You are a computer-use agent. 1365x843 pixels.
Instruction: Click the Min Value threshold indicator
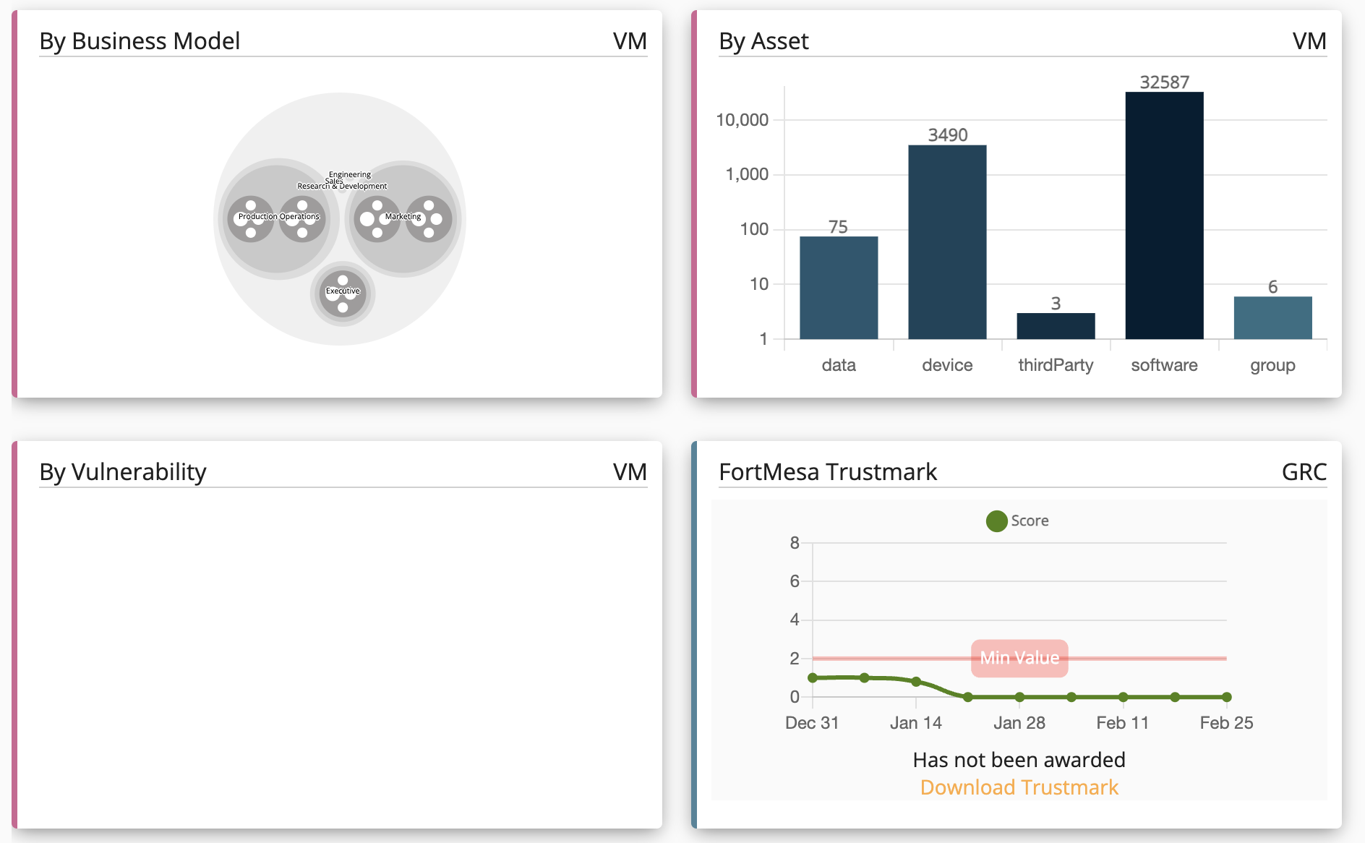(x=1019, y=658)
